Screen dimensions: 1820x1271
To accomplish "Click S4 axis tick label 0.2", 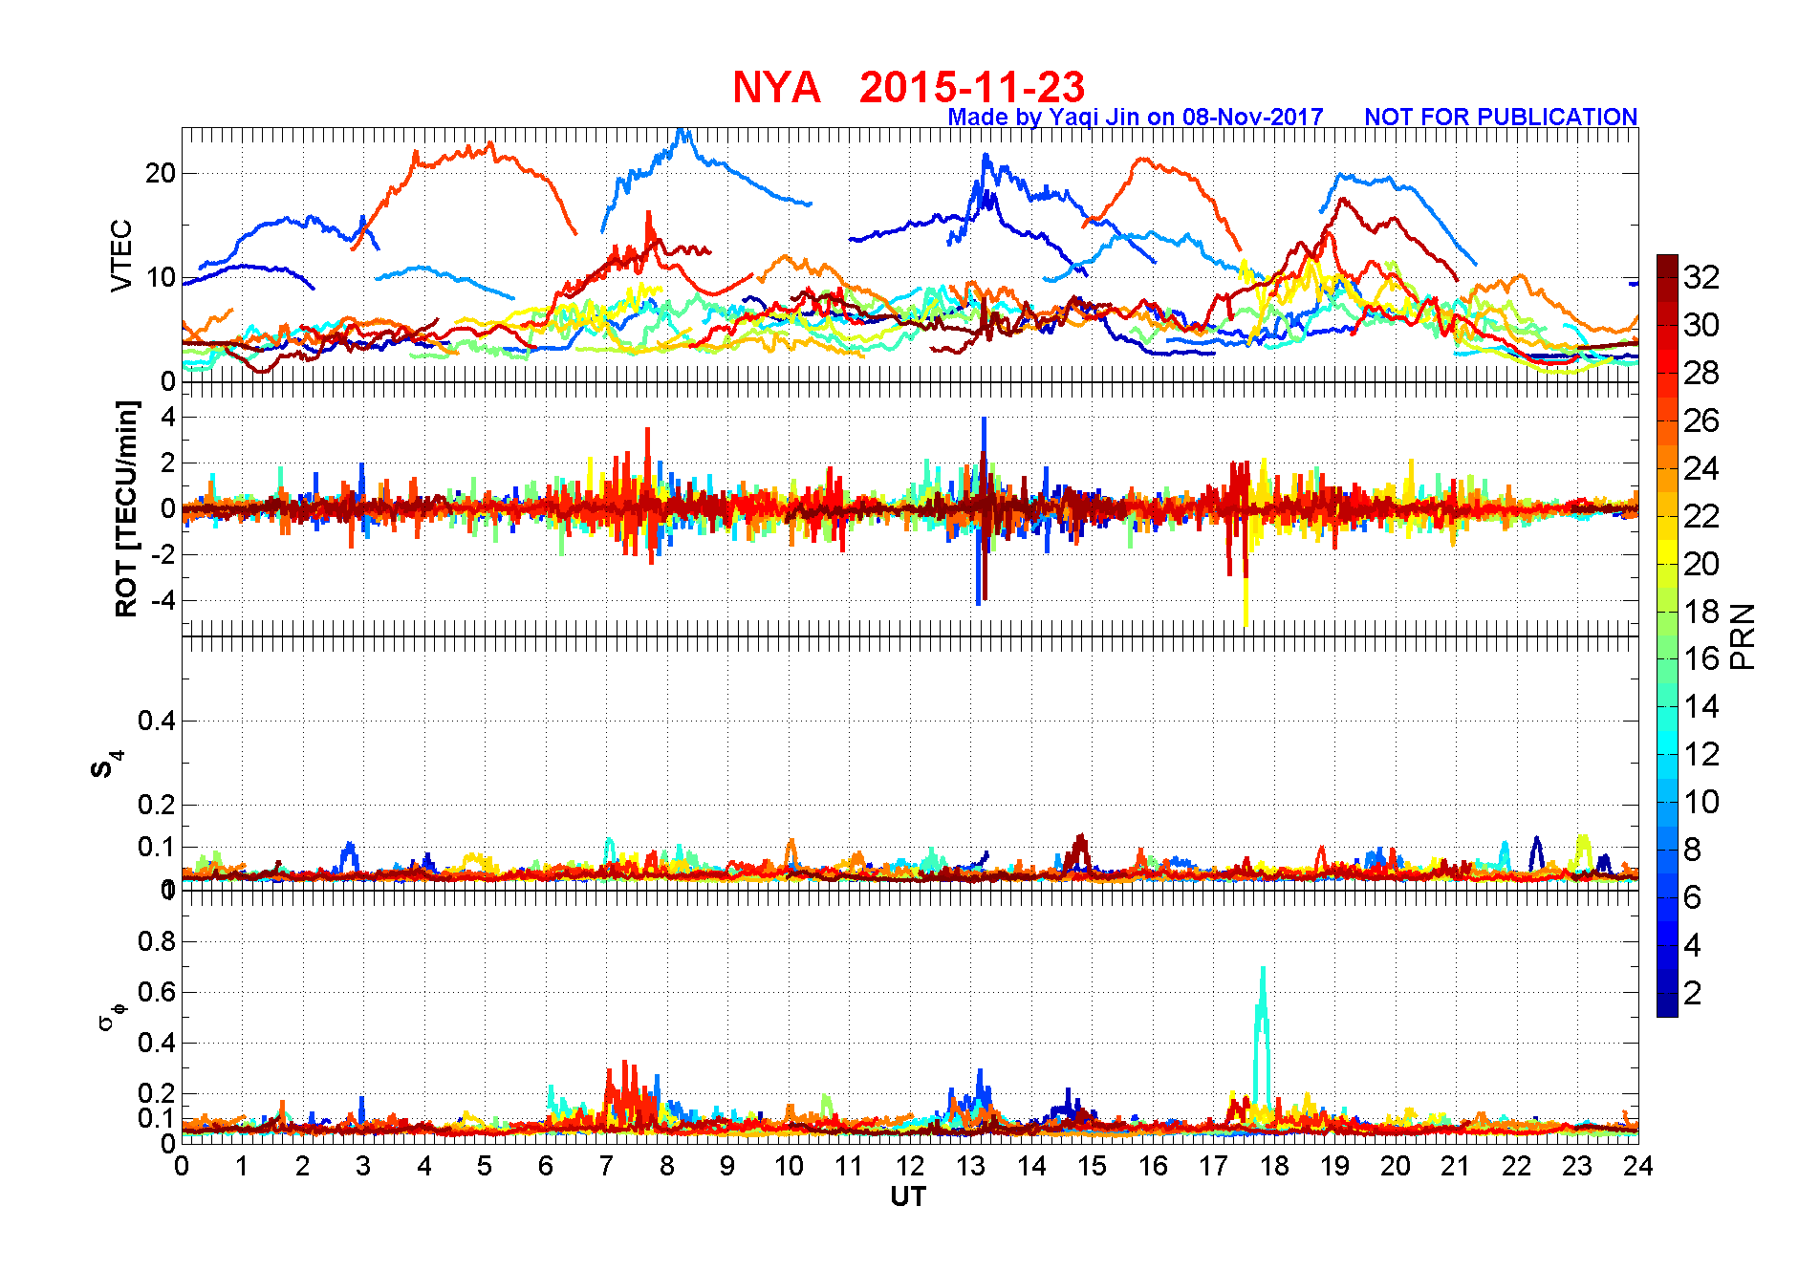I will [157, 805].
